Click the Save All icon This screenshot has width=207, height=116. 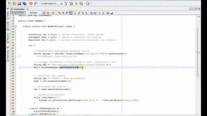[25, 4]
